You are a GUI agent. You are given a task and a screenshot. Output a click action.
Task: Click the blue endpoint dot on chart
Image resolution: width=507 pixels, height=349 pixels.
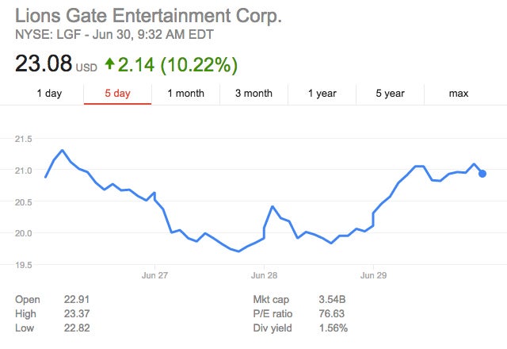click(x=482, y=174)
